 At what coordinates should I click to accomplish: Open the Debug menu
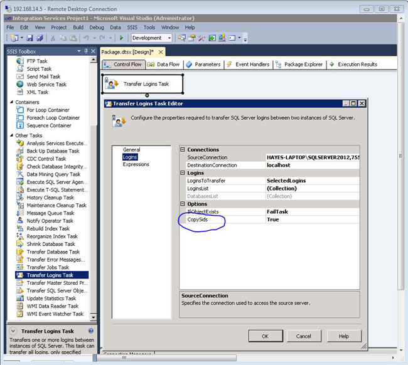click(x=97, y=28)
